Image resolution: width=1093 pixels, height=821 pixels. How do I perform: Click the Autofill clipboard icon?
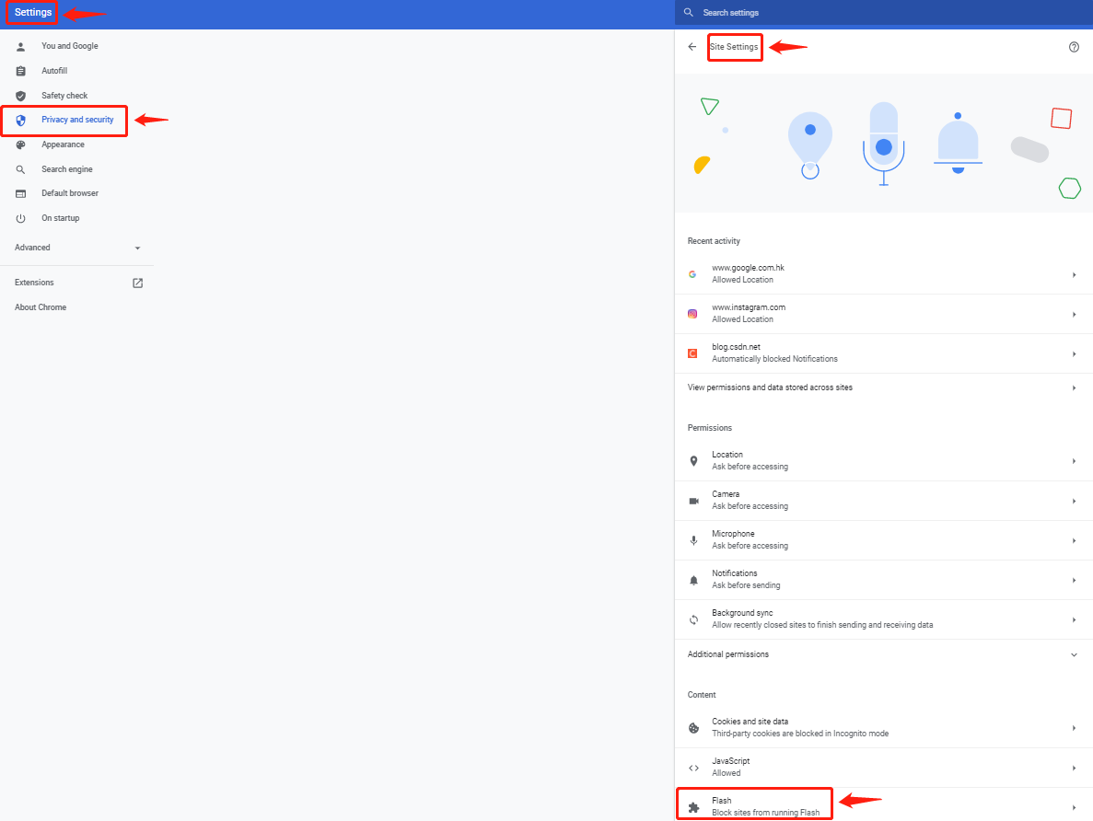[20, 71]
